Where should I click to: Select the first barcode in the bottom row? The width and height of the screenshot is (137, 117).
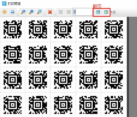[x=13, y=105]
